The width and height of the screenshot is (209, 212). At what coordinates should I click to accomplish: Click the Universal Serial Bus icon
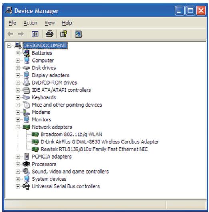[26, 186]
